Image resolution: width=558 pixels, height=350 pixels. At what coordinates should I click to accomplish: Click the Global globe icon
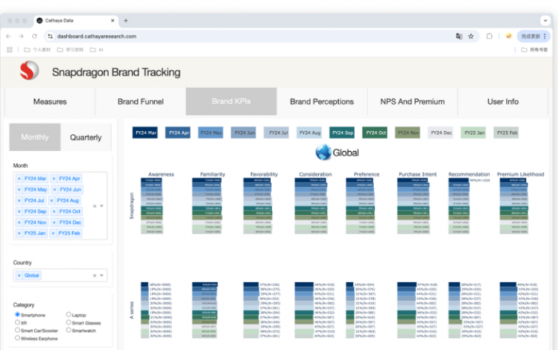click(x=323, y=152)
